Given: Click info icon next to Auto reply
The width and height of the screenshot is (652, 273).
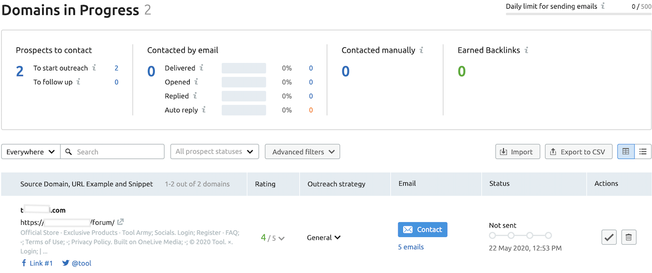Looking at the screenshot, I should 204,110.
